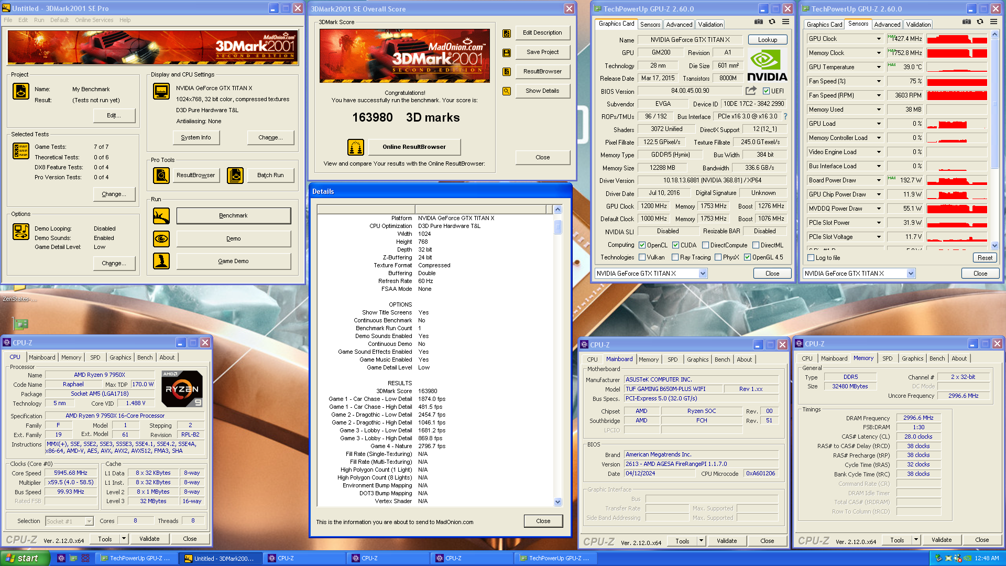
Task: Toggle the UEFI checkbox in GPU-Z
Action: pos(766,91)
